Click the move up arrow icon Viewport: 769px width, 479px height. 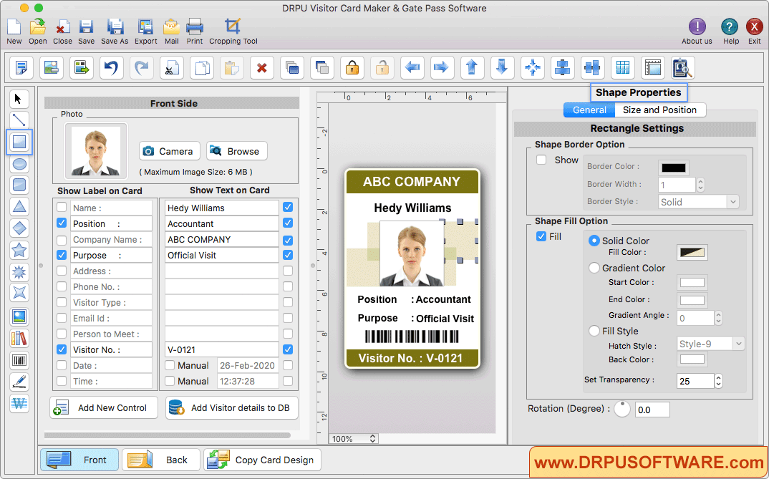click(472, 67)
